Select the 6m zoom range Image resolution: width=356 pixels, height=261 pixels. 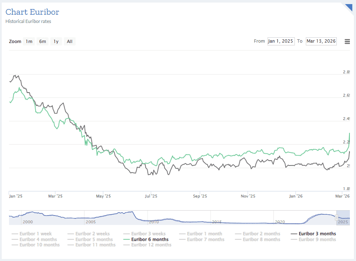pyautogui.click(x=43, y=41)
